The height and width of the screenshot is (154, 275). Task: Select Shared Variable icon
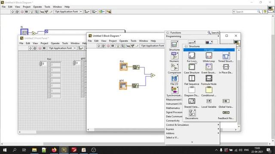point(192,101)
